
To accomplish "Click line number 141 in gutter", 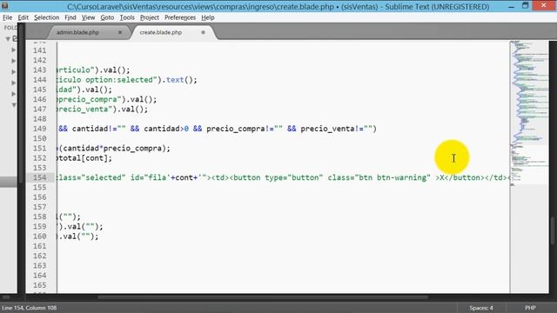I will coord(40,50).
